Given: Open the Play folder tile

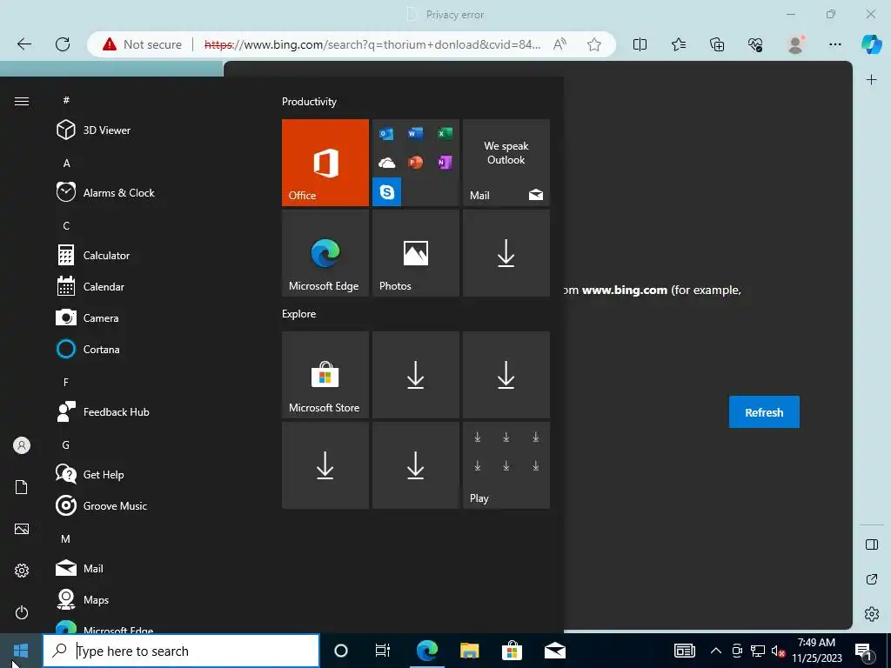Looking at the screenshot, I should coord(506,465).
